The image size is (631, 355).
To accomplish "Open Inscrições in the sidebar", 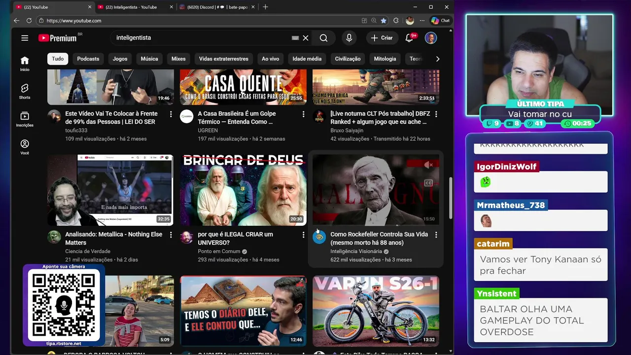I will coord(25,119).
